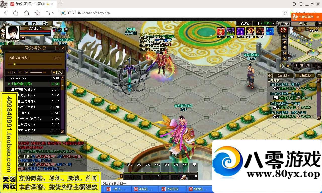
Task: Click the blue dragon buff icon
Action: 270,31
